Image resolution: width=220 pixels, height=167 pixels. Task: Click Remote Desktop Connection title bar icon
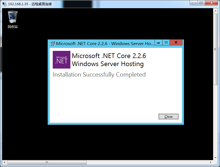click(4, 4)
